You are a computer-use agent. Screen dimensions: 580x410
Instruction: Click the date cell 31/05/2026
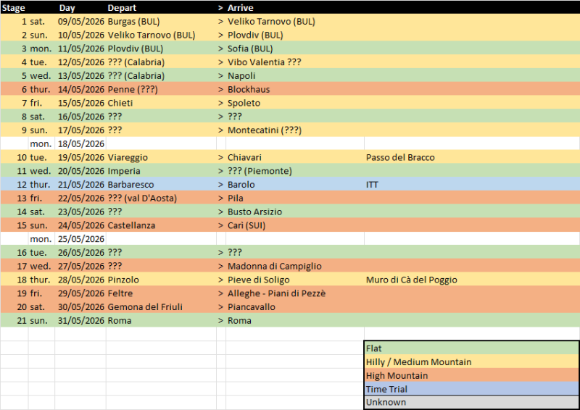(80, 321)
